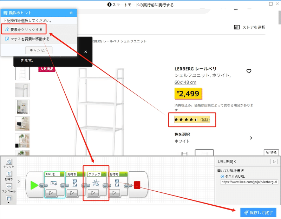Click the store icon next to ストアを選択

(237, 27)
